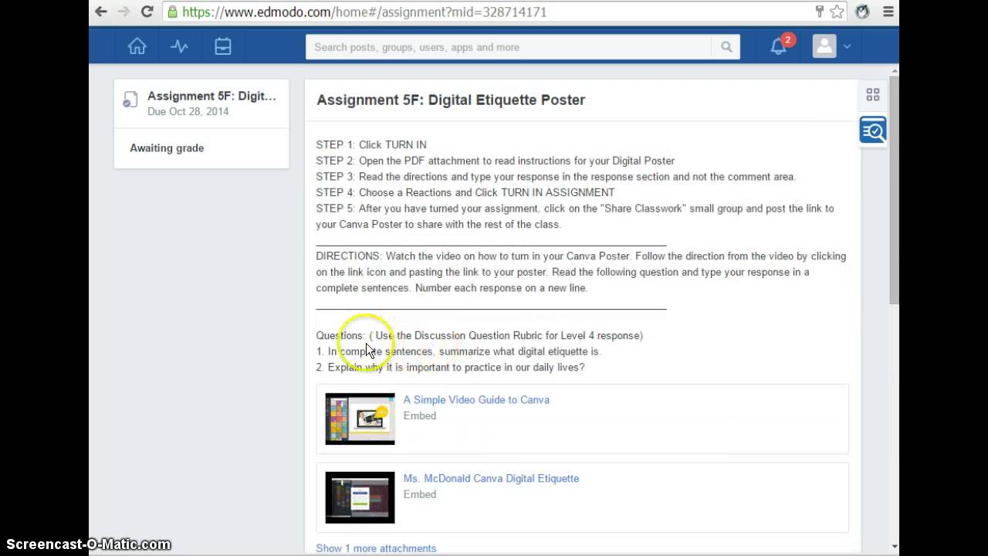This screenshot has height=556, width=988.
Task: Click the Due Oct 28, 2014 text
Action: point(188,111)
